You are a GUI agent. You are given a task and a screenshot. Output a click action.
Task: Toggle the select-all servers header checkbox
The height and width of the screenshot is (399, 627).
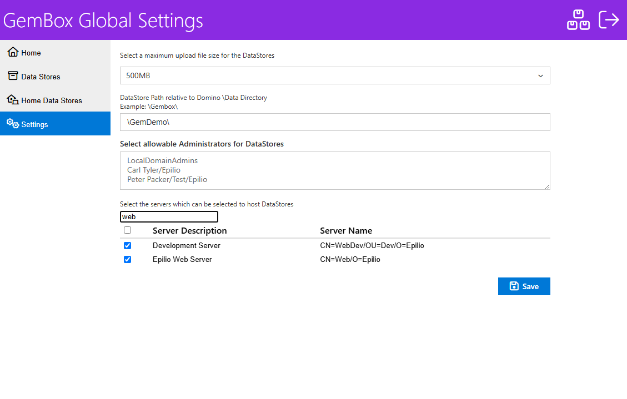[x=128, y=230]
